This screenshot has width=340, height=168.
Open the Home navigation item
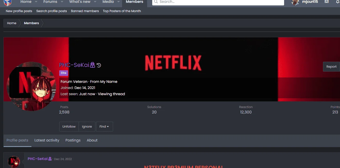click(26, 2)
